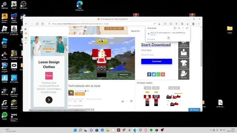Click the Refresh page icon
Screen dimensions: 237x133
point(37,24)
